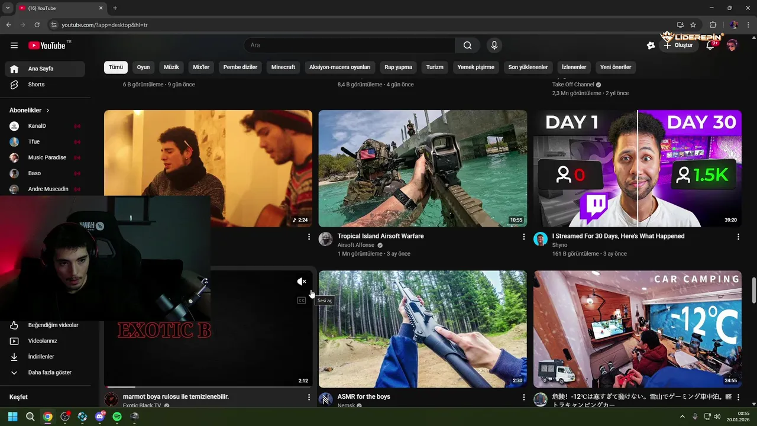Go back with the browser arrow
This screenshot has width=757, height=426.
coord(8,25)
